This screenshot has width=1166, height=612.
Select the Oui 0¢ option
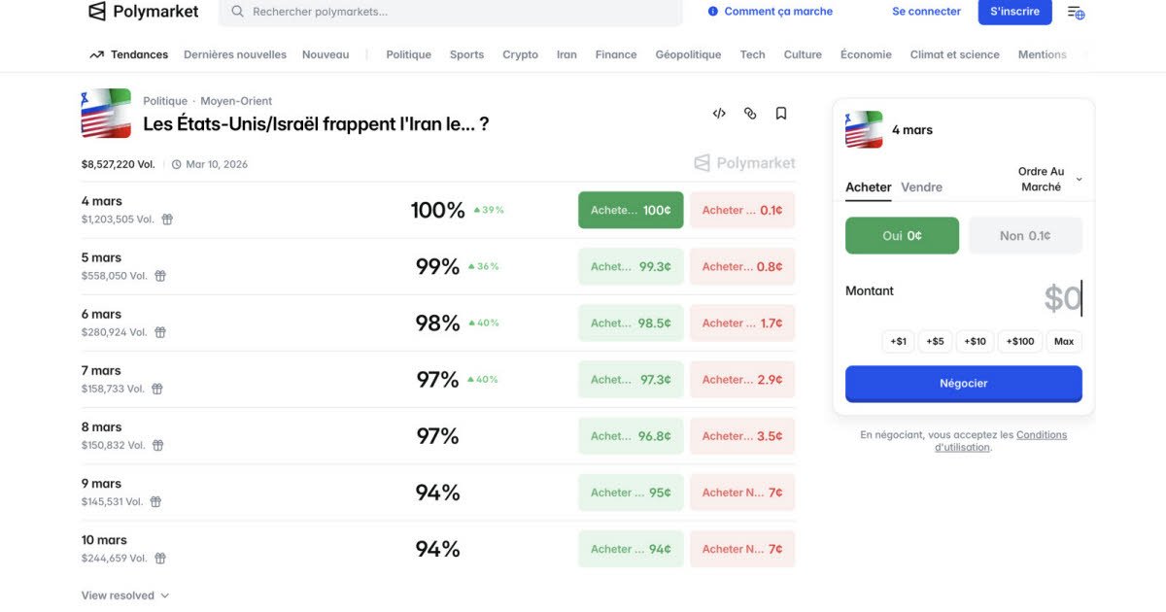[902, 236]
